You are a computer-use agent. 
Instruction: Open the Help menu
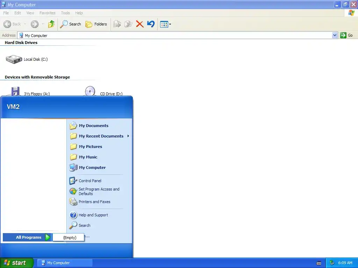pos(79,13)
